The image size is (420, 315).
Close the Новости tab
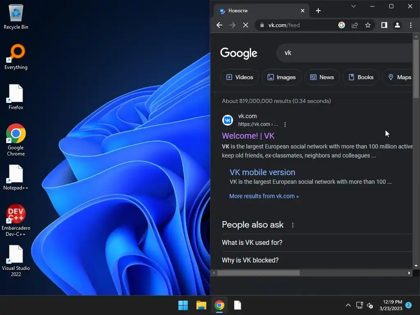pyautogui.click(x=303, y=11)
